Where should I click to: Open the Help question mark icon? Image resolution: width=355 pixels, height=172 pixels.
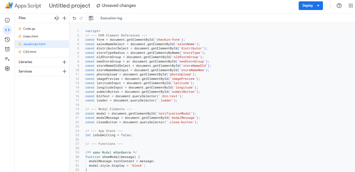point(339,6)
